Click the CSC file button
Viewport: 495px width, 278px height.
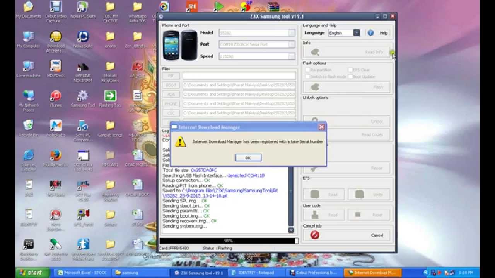pyautogui.click(x=171, y=113)
